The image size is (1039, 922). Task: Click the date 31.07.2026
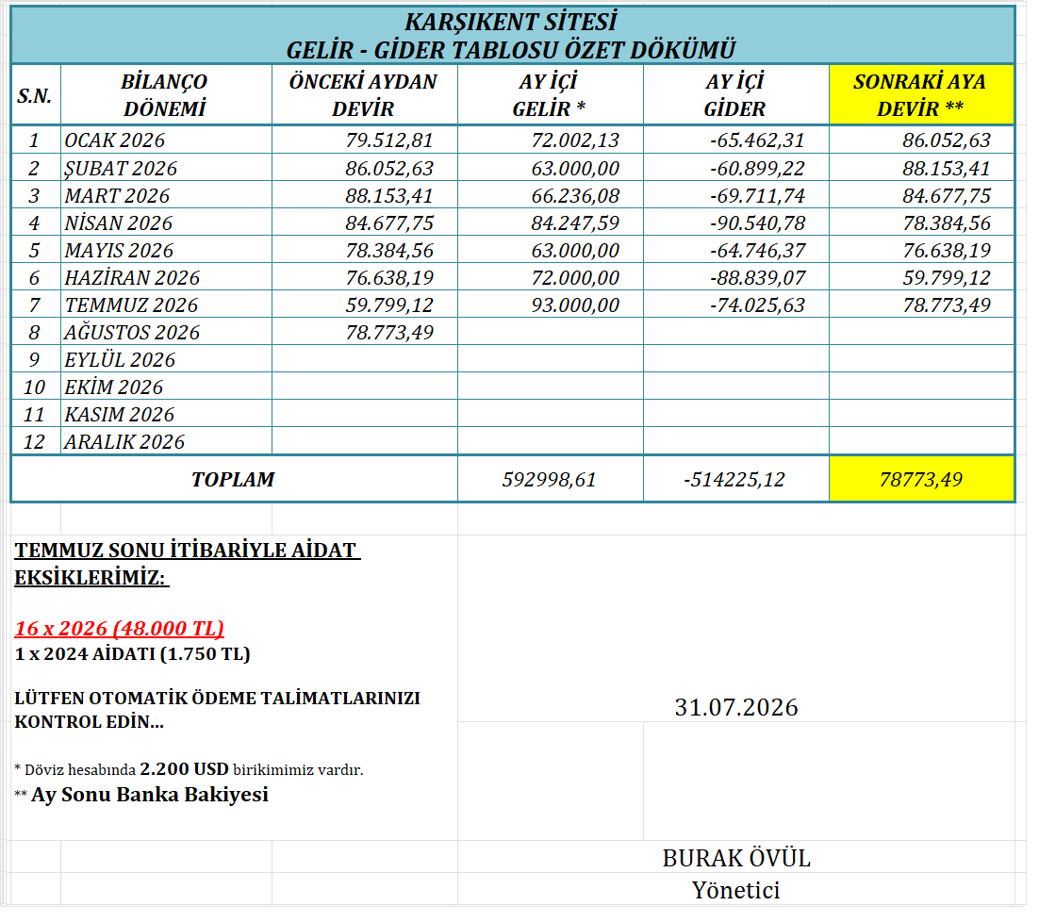click(735, 707)
